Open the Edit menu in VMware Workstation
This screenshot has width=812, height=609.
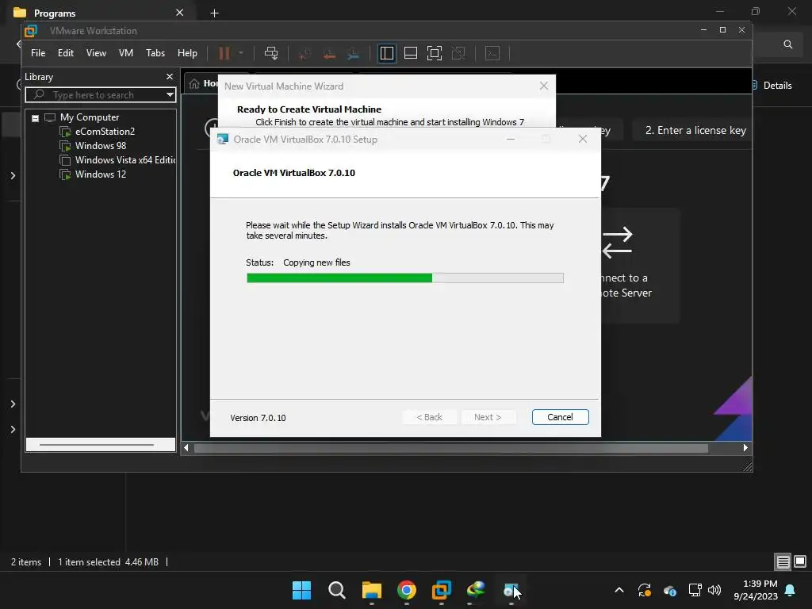(66, 53)
